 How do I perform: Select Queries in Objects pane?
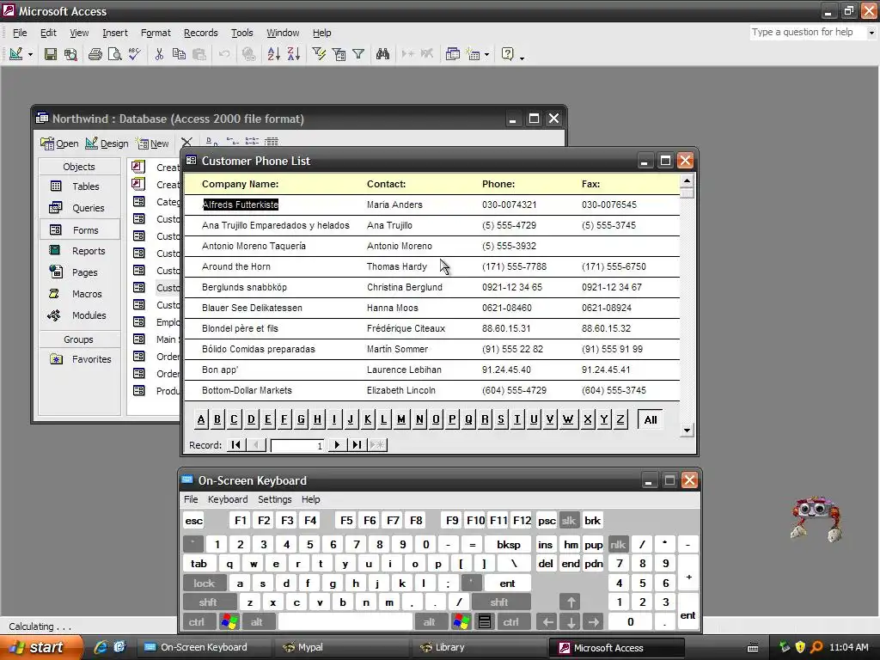tap(80, 208)
